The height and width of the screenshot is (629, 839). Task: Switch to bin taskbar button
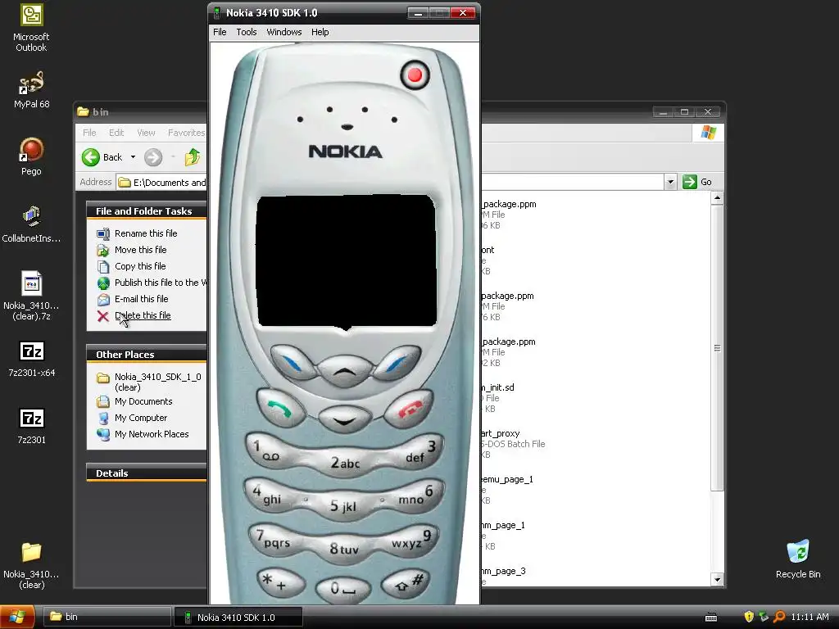click(x=107, y=618)
